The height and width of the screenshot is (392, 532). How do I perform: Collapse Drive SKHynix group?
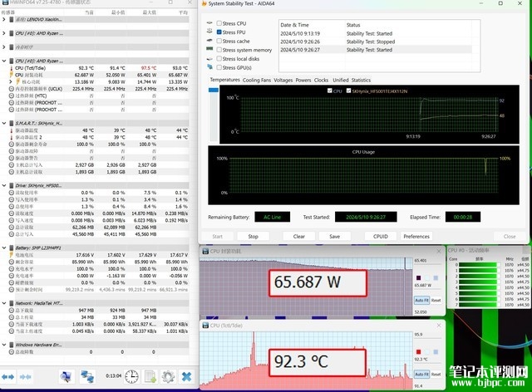[x=4, y=185]
